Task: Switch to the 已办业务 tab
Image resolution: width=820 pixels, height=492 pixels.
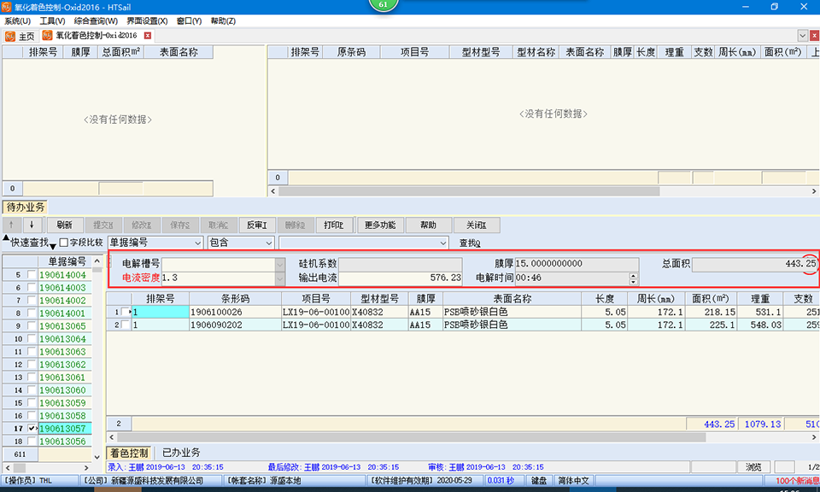Action: pos(181,453)
